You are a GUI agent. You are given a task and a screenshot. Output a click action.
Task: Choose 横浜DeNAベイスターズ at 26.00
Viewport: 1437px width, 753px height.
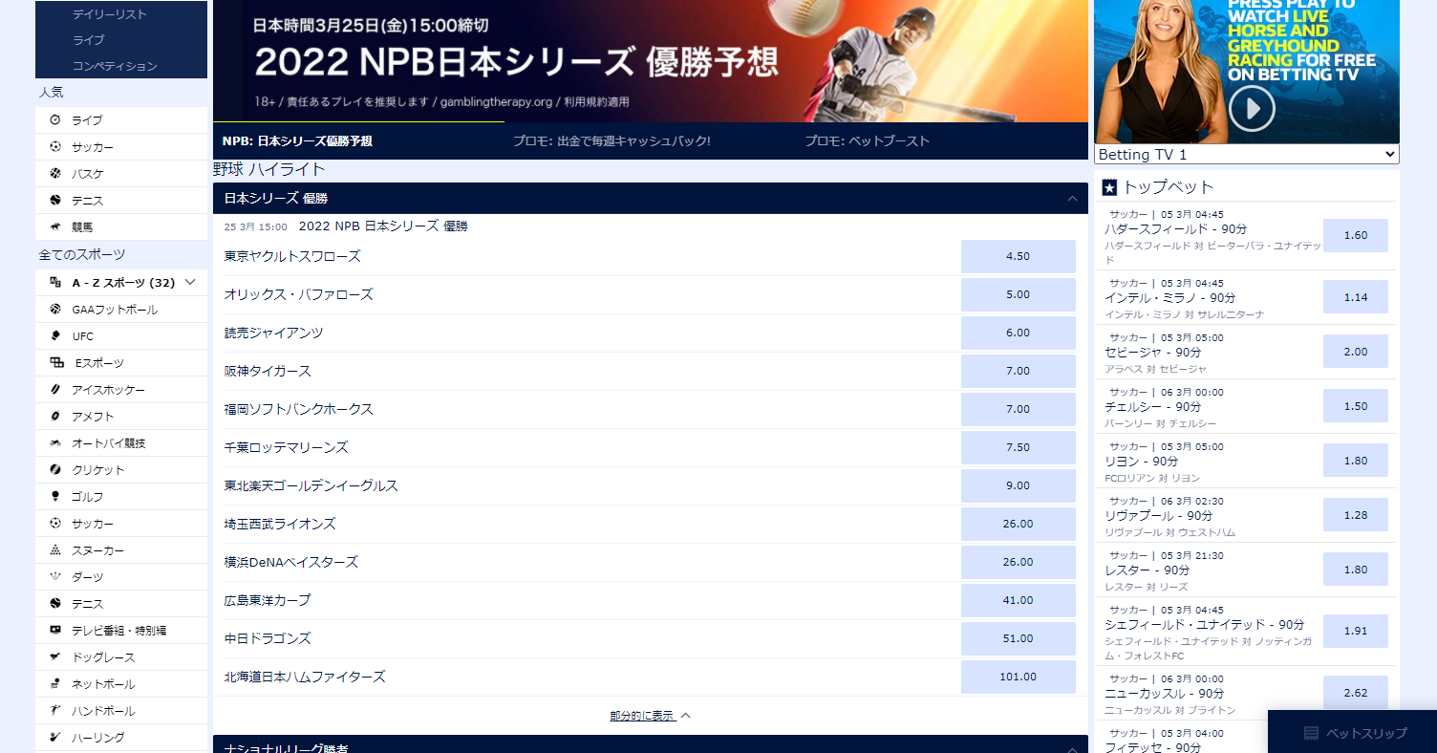pyautogui.click(x=1019, y=562)
